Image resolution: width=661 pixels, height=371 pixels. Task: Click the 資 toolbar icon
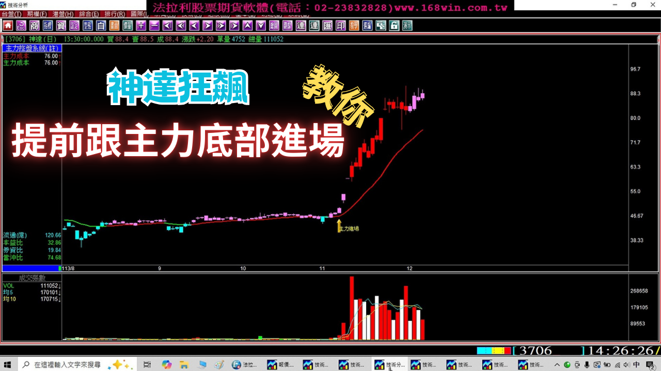[x=61, y=26]
